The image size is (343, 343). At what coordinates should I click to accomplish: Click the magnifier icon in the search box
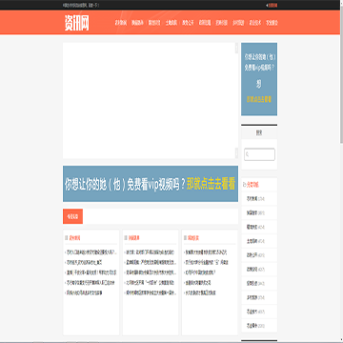click(247, 154)
